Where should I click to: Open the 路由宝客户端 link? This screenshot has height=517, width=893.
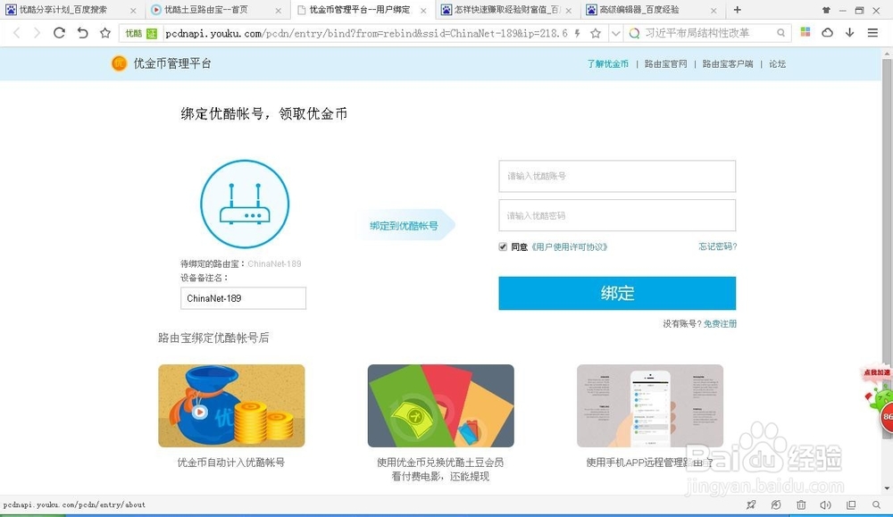click(x=727, y=63)
